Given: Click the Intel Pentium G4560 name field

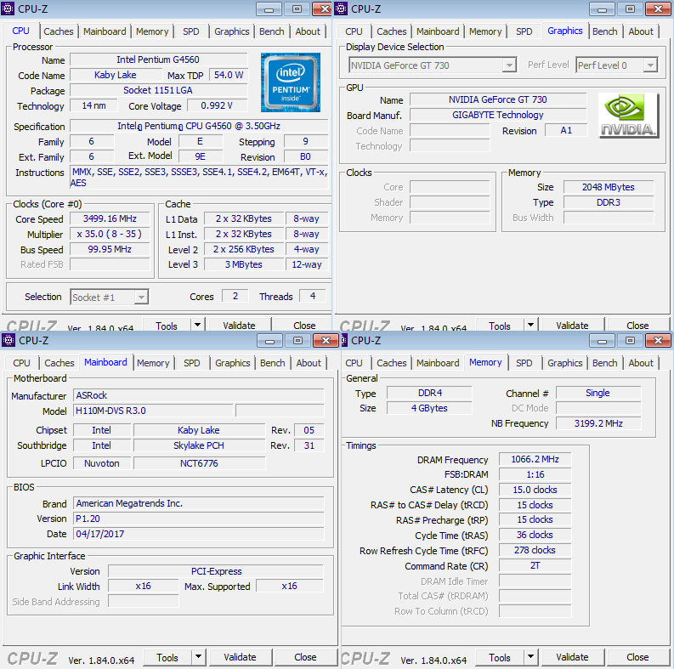Looking at the screenshot, I should (158, 60).
